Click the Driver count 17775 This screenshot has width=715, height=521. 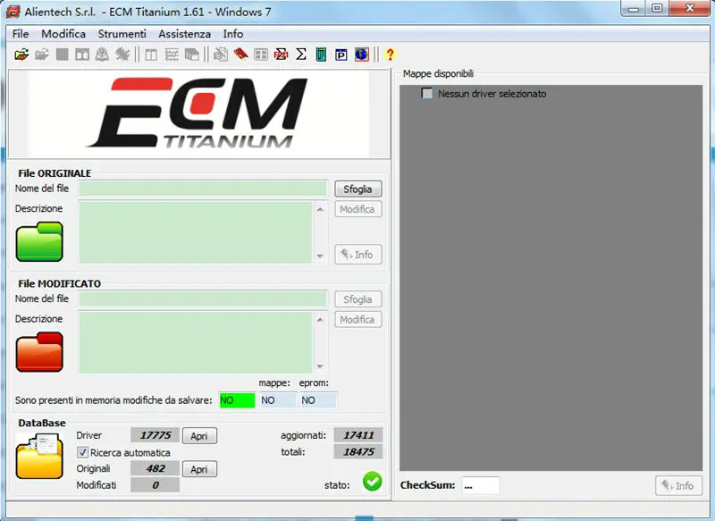point(155,435)
